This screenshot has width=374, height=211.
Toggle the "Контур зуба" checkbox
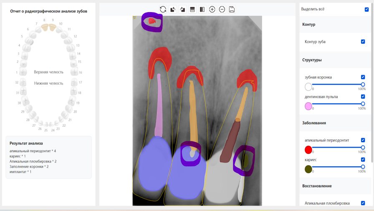[363, 42]
